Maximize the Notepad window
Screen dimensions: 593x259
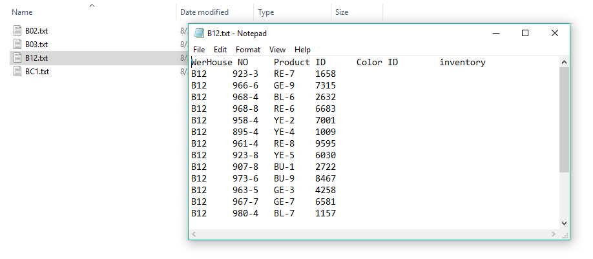point(525,34)
